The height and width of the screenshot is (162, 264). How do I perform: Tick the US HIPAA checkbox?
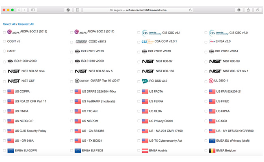[206, 111]
